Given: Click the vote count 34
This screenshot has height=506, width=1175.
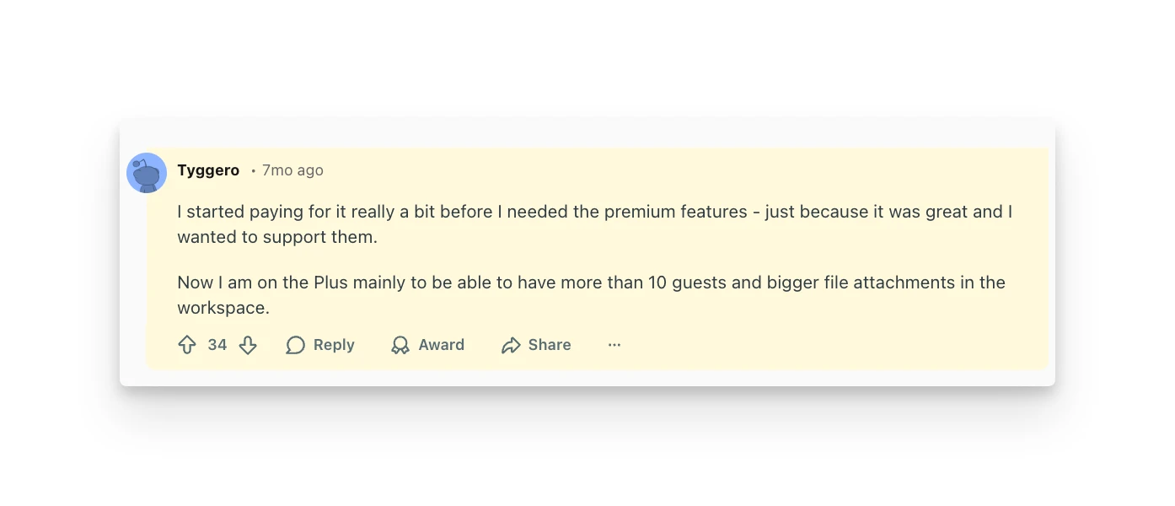Looking at the screenshot, I should pyautogui.click(x=217, y=345).
